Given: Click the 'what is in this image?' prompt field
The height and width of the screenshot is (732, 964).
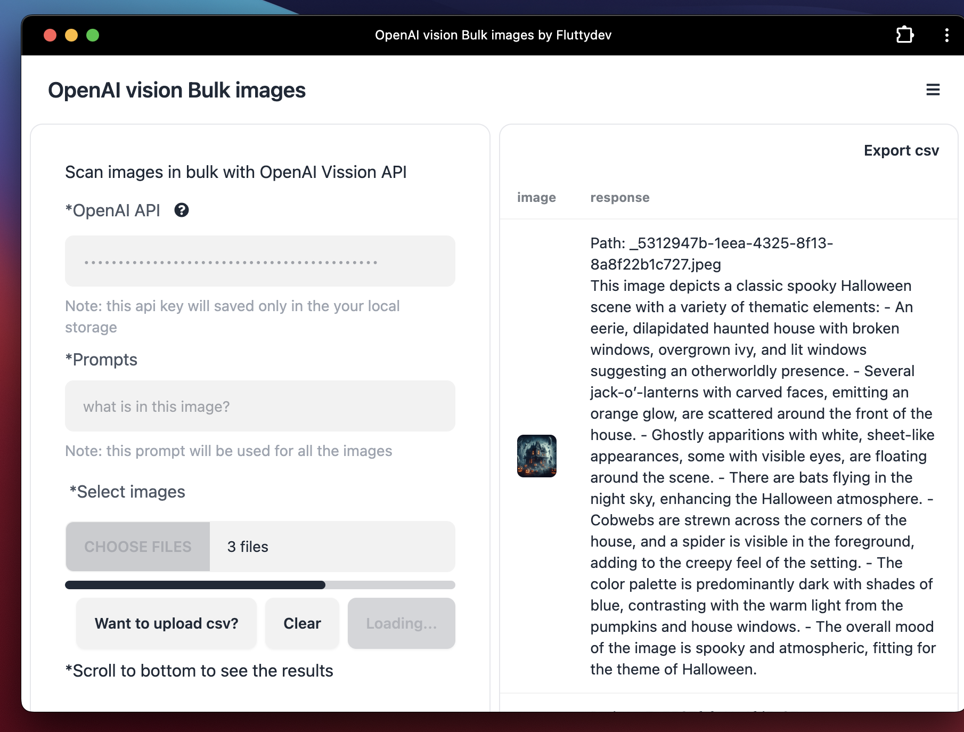Looking at the screenshot, I should click(x=260, y=406).
